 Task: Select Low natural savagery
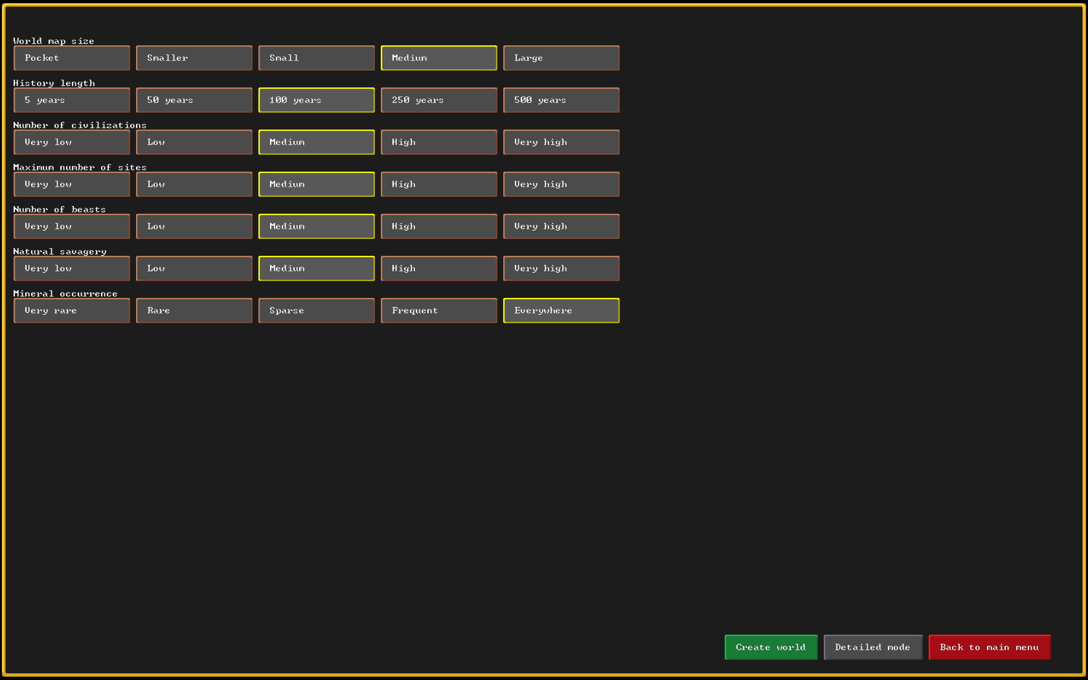(194, 269)
